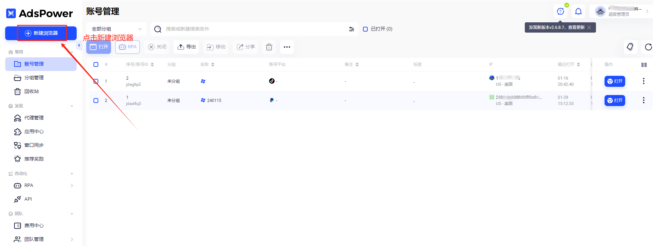Click the name 240115 in row 2
The image size is (653, 246).
(x=214, y=101)
